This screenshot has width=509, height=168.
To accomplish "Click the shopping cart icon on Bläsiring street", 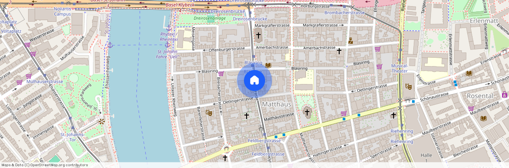I will coord(221,73).
